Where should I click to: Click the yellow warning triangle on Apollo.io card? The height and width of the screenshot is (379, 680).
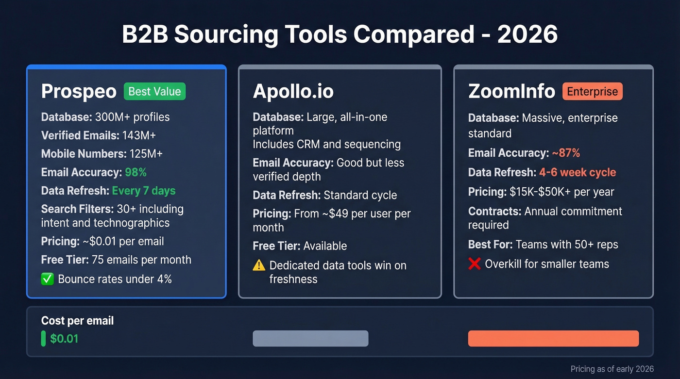[259, 265]
